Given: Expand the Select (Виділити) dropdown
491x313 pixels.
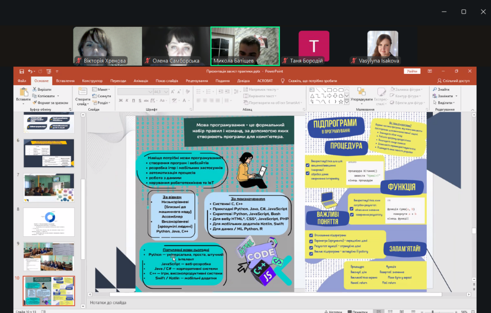Looking at the screenshot, I should [x=444, y=103].
